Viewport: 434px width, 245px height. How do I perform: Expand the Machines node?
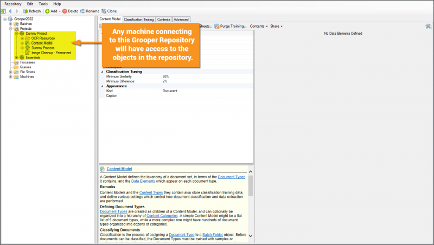pos(11,77)
